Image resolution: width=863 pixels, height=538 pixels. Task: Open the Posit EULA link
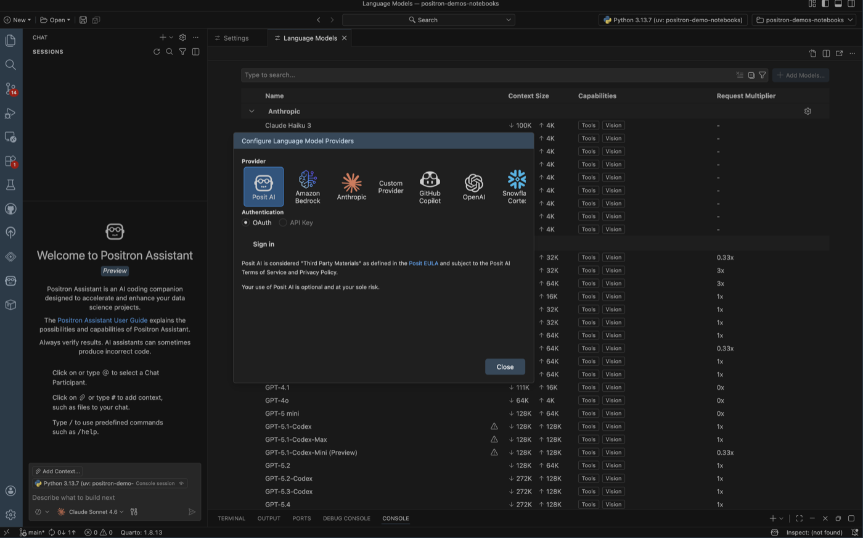coord(423,263)
